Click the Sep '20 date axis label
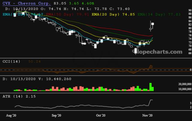The image size is (192, 121). point(56,116)
